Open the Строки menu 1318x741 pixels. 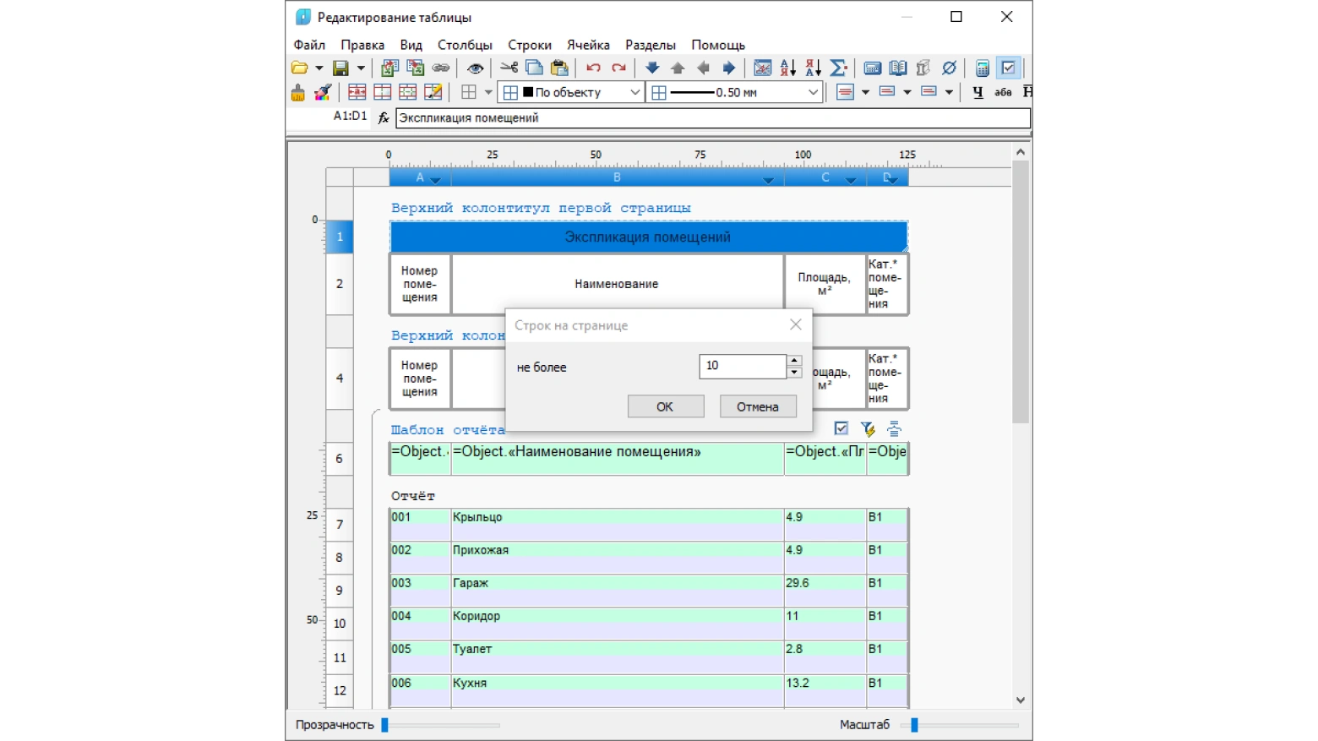pos(530,45)
